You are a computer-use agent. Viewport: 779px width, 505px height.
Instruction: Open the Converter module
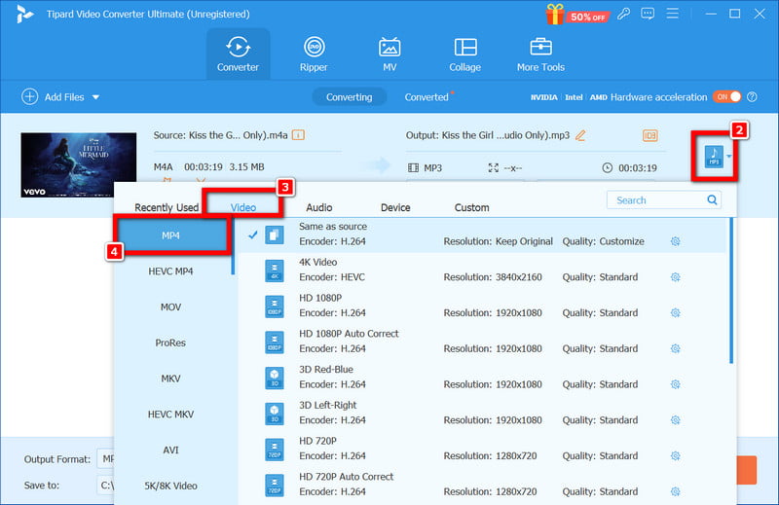click(238, 54)
